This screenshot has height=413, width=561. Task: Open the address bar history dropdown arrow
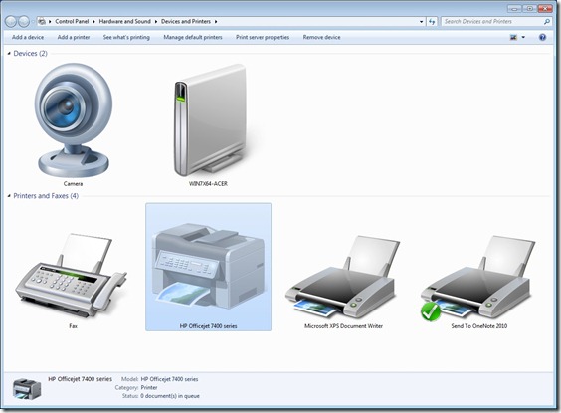pos(421,22)
